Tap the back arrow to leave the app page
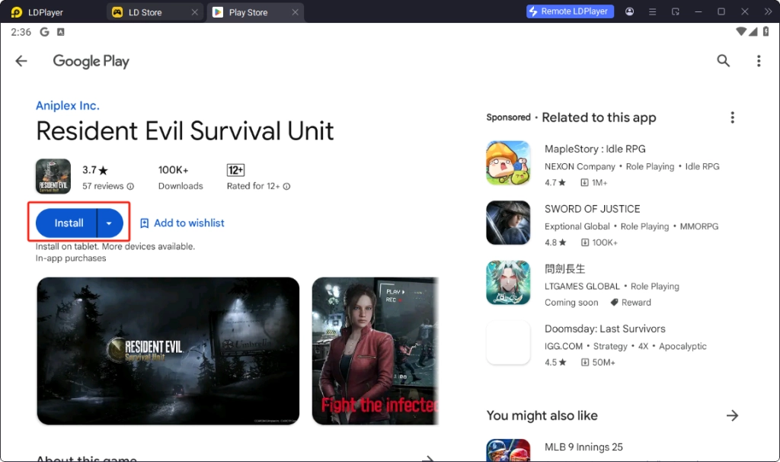This screenshot has width=780, height=462. (x=21, y=61)
